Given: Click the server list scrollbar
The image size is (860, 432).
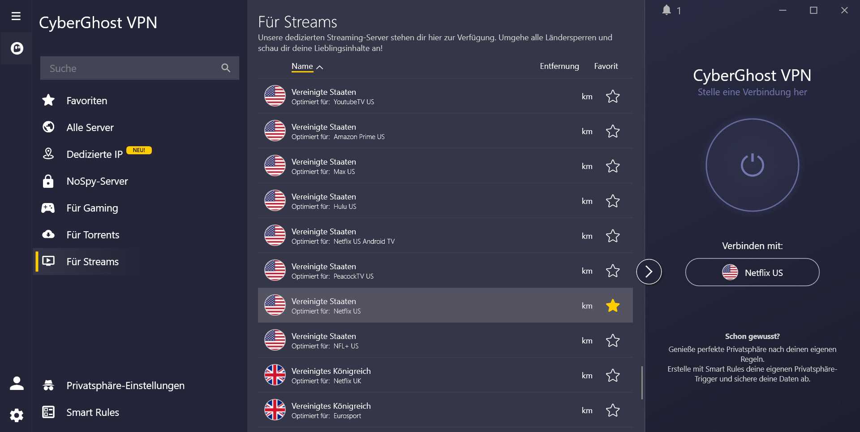Looking at the screenshot, I should tap(642, 383).
